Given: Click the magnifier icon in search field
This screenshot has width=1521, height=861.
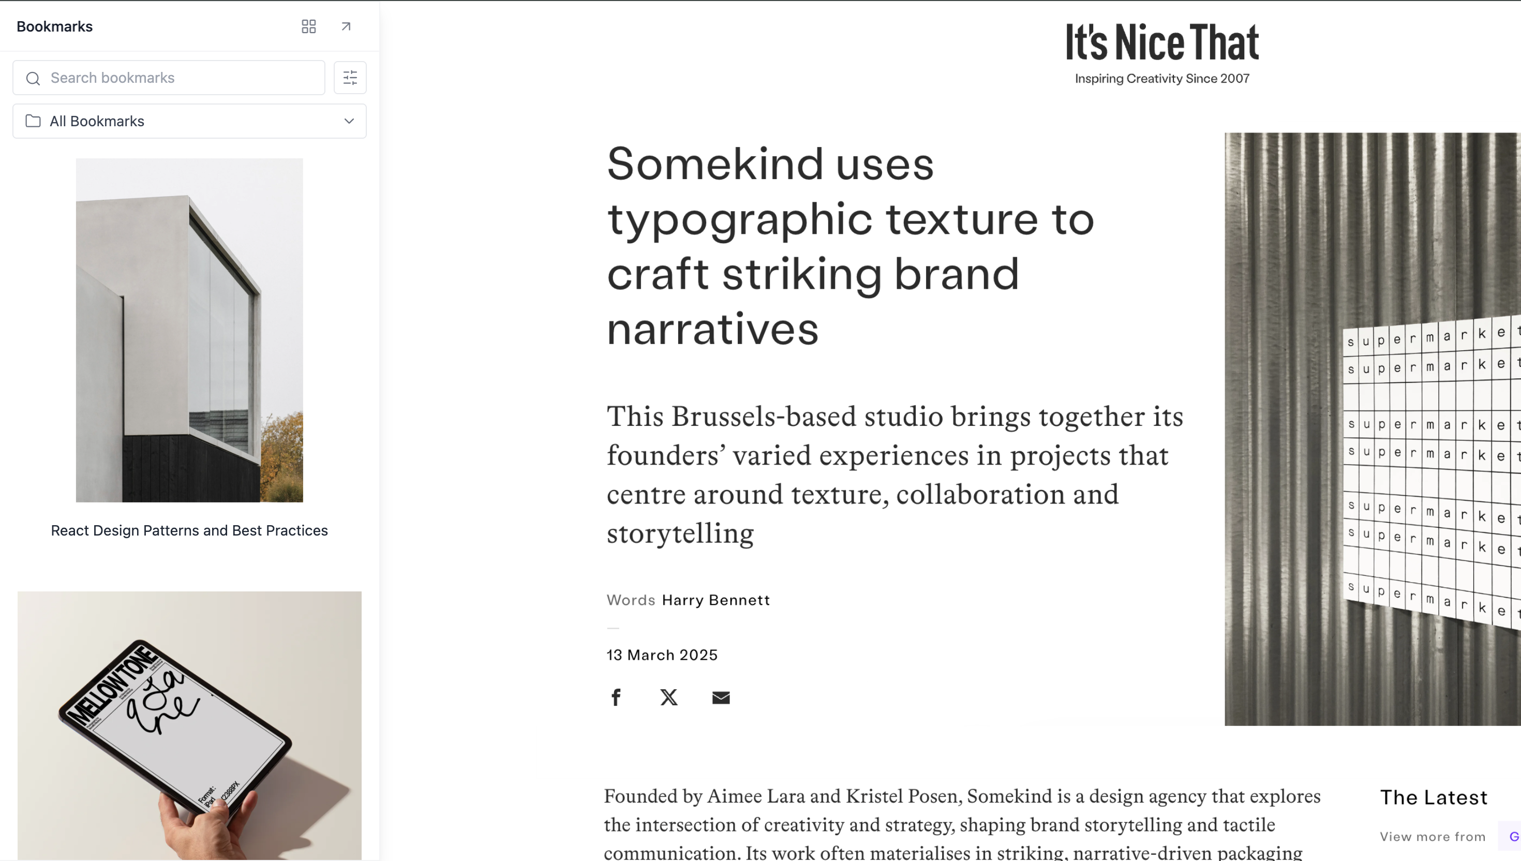Looking at the screenshot, I should [33, 78].
